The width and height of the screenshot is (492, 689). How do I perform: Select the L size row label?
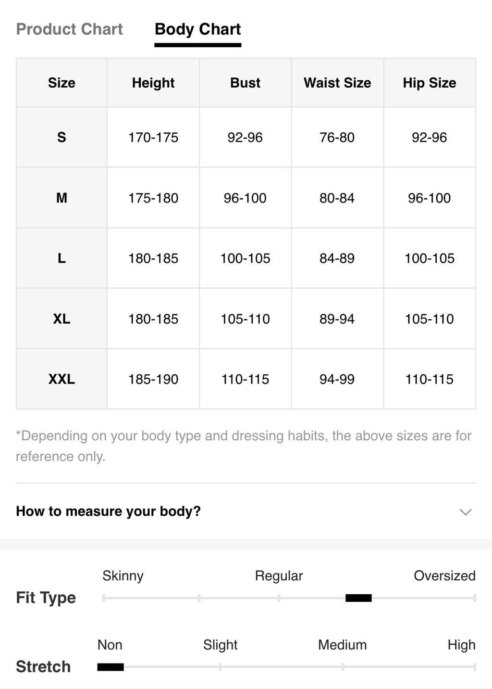click(61, 258)
